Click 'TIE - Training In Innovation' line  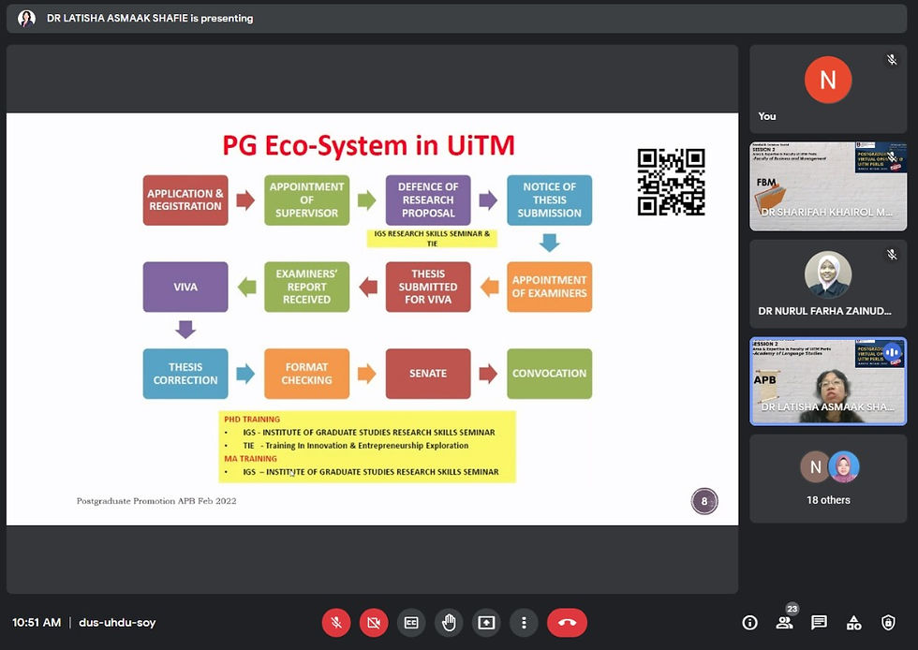[x=356, y=446]
